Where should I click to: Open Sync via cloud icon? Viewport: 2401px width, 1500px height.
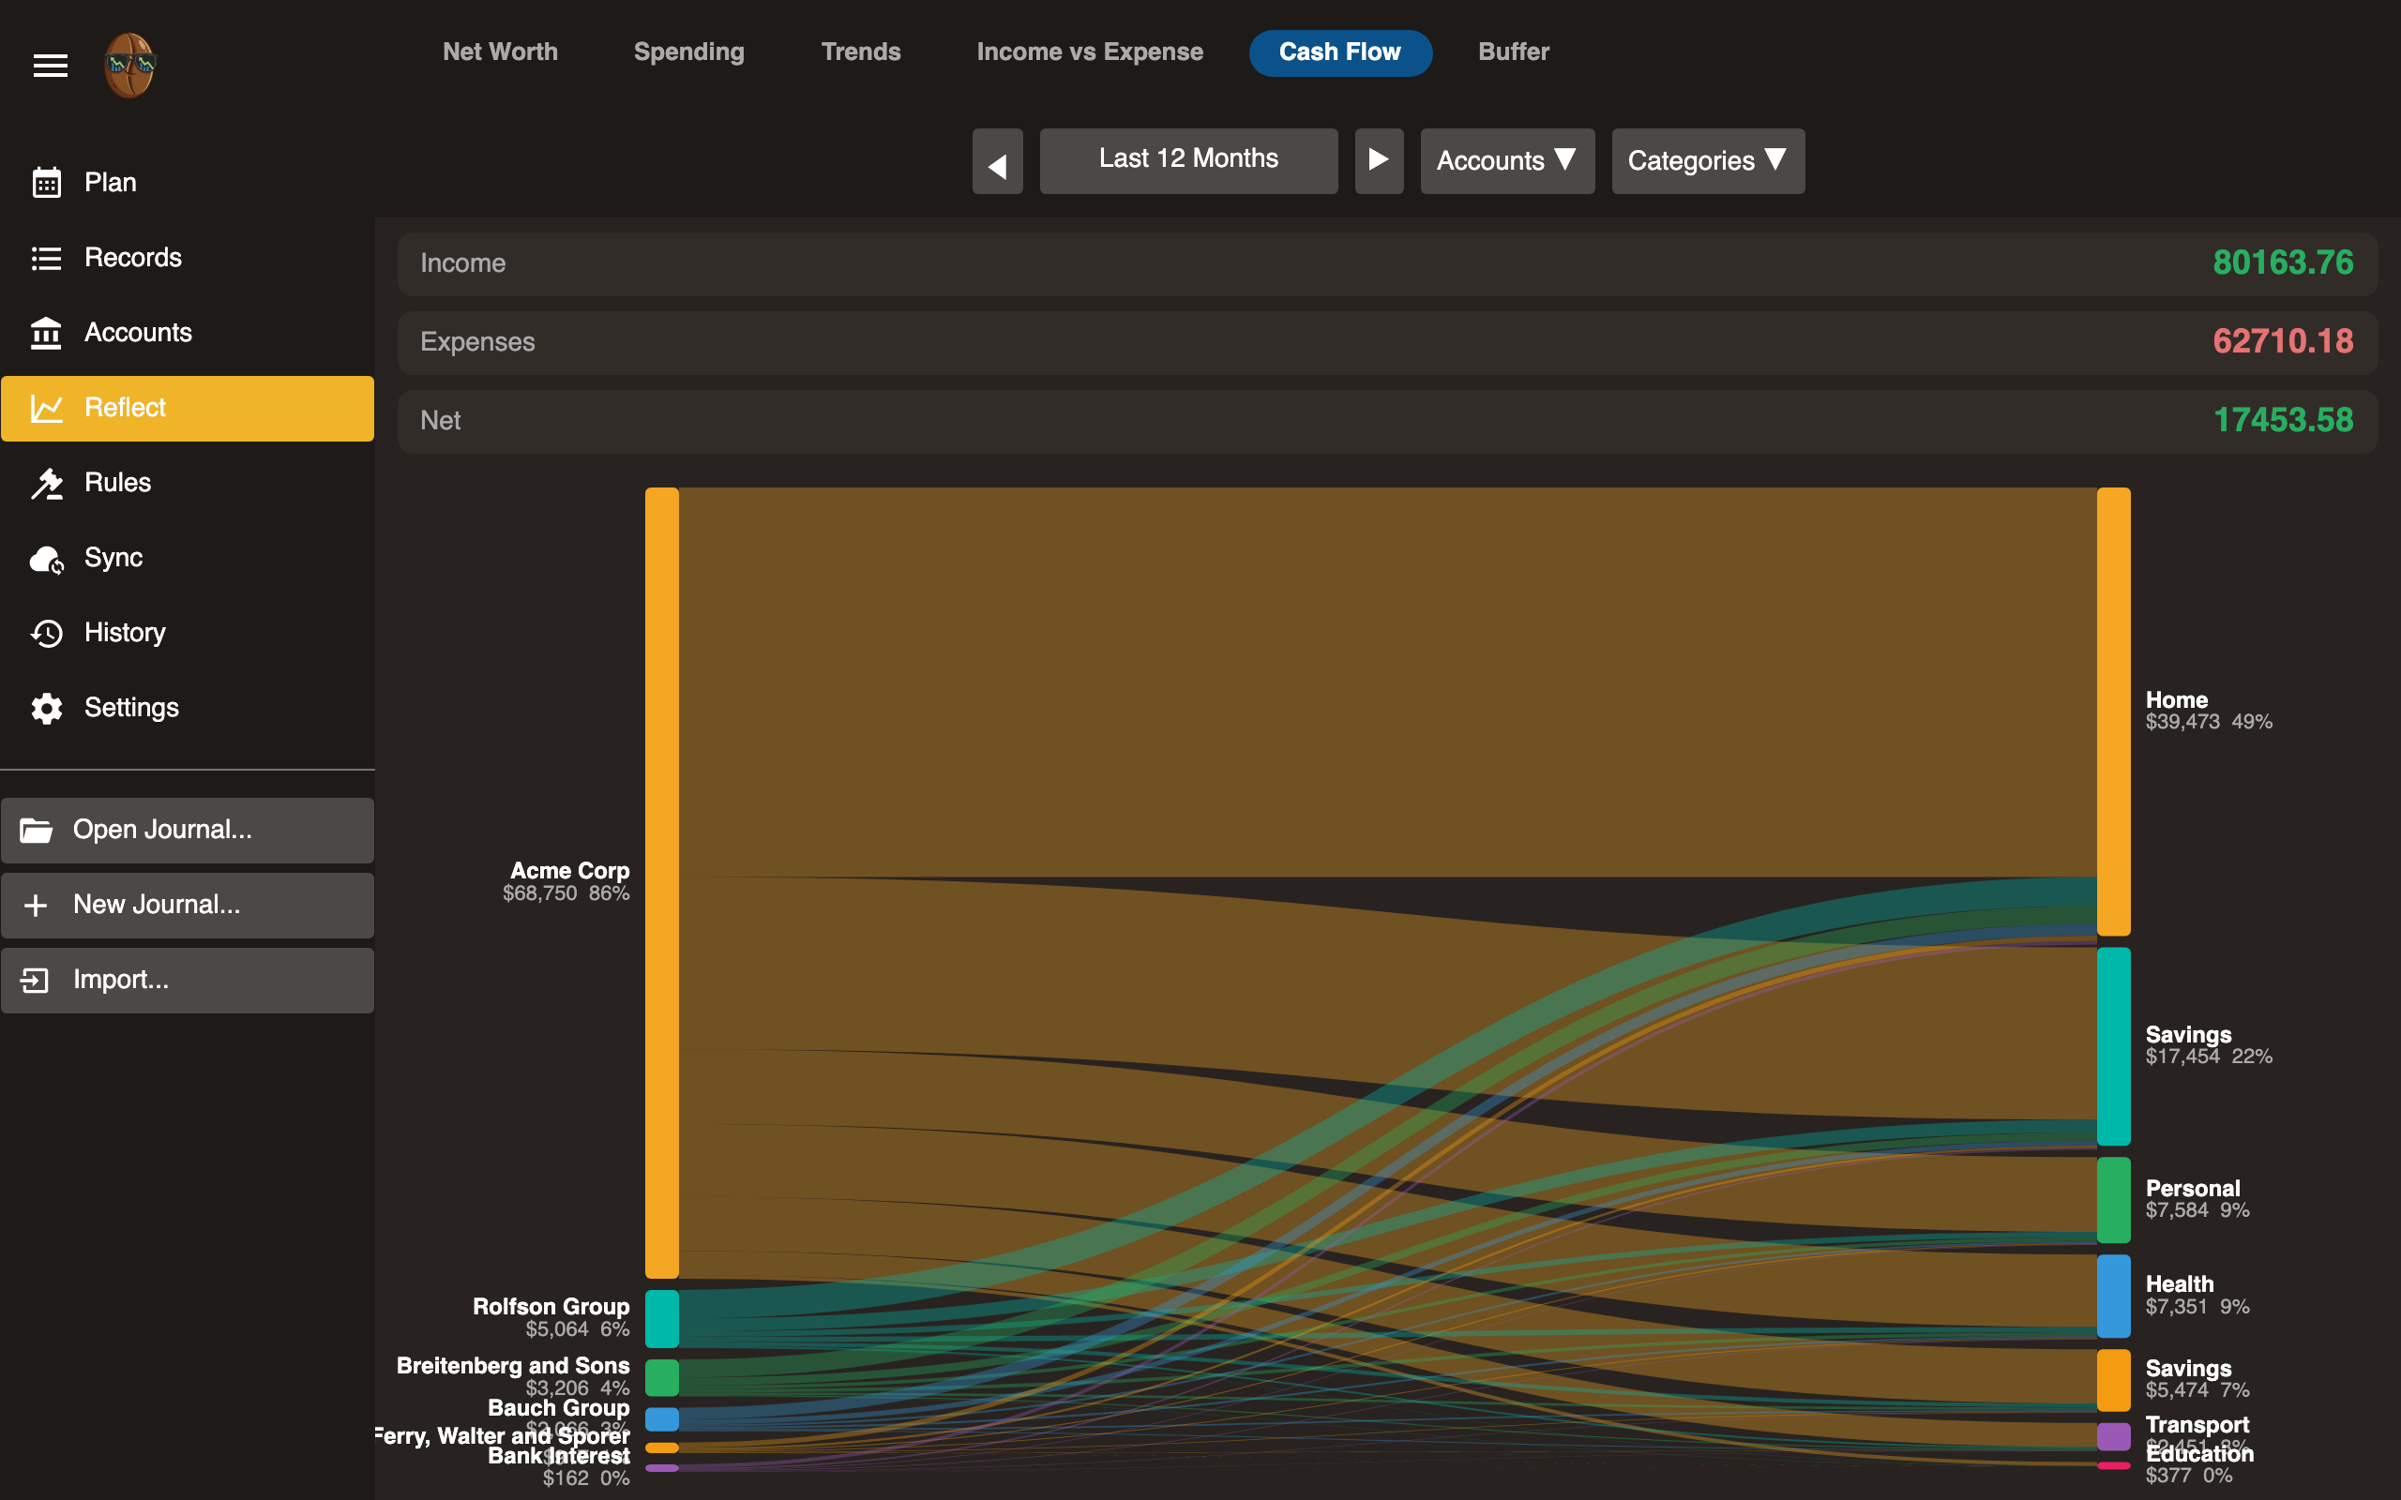[46, 559]
